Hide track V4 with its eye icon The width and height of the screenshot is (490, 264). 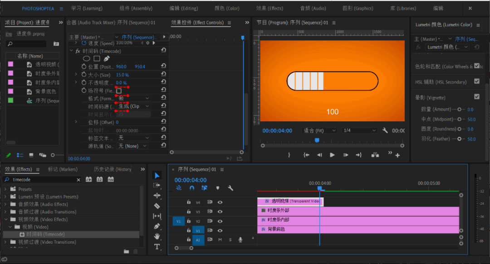pyautogui.click(x=220, y=202)
